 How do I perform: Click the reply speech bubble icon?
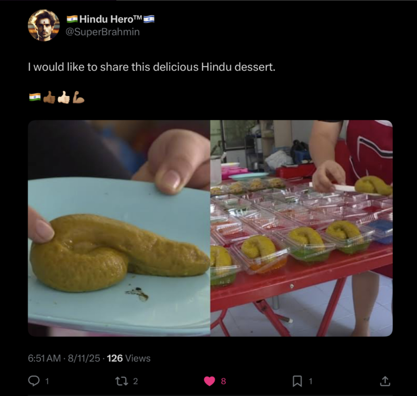(34, 381)
